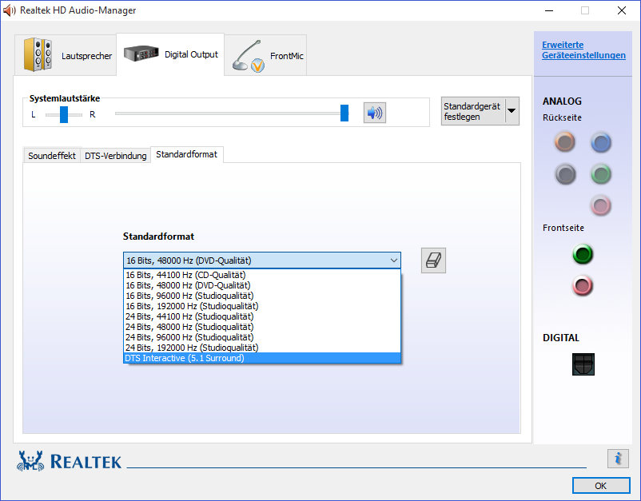Select 24 Bits, 192000 Hz (Studioqualität)
Image resolution: width=641 pixels, height=501 pixels.
coord(261,348)
